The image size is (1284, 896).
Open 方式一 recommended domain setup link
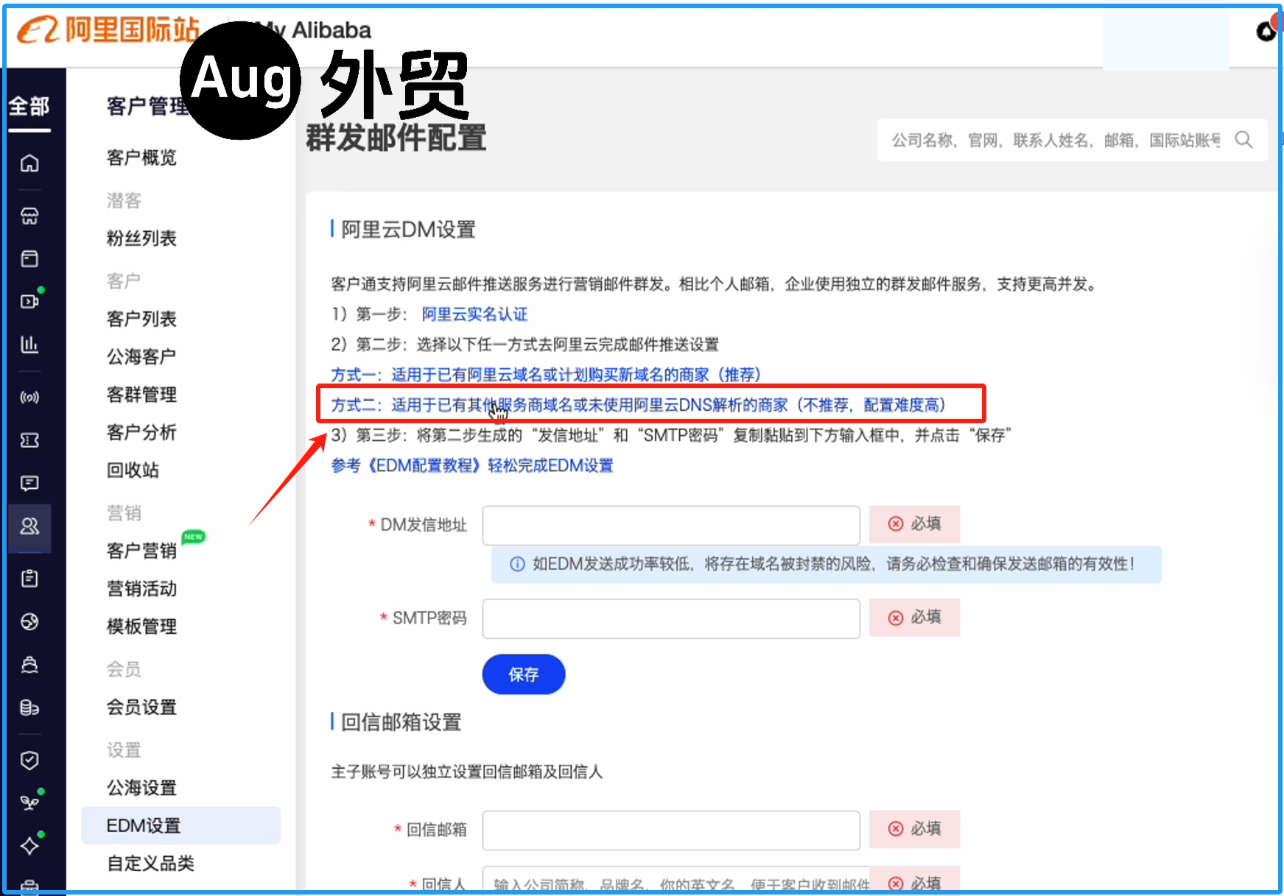coord(546,375)
